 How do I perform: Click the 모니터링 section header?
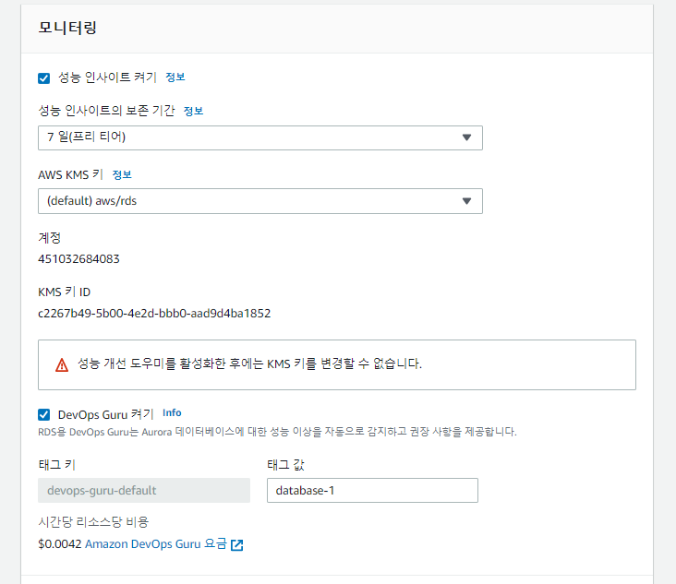pyautogui.click(x=67, y=28)
